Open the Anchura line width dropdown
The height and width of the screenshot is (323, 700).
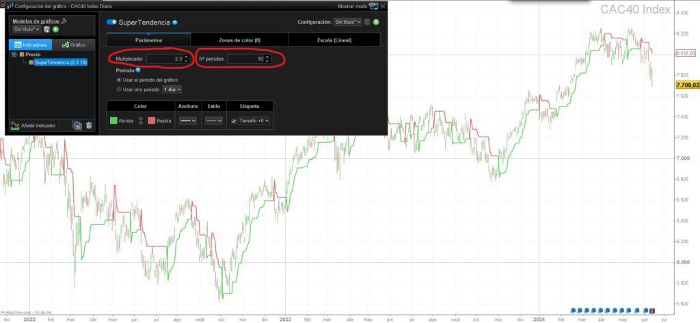pos(187,120)
